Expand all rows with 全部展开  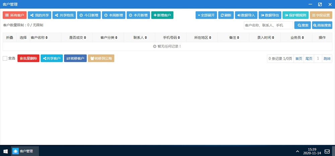pos(206,15)
